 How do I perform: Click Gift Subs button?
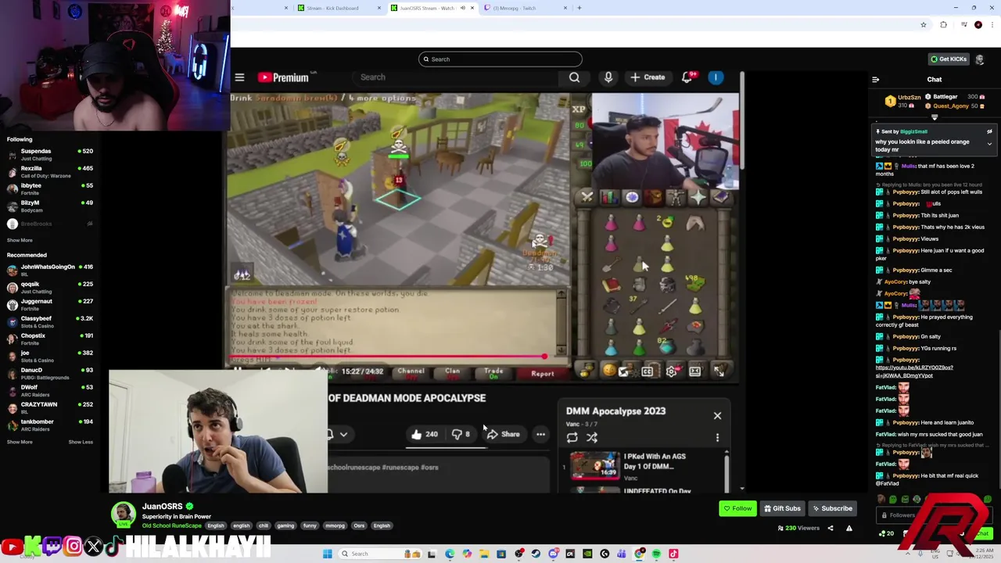click(x=782, y=508)
